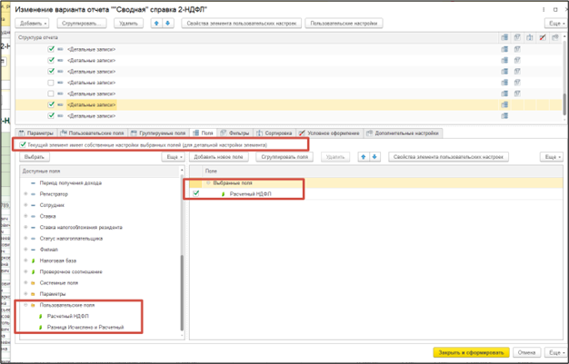This screenshot has width=569, height=364.
Task: Collapse the Пользовательские поля folder
Action: [25, 305]
